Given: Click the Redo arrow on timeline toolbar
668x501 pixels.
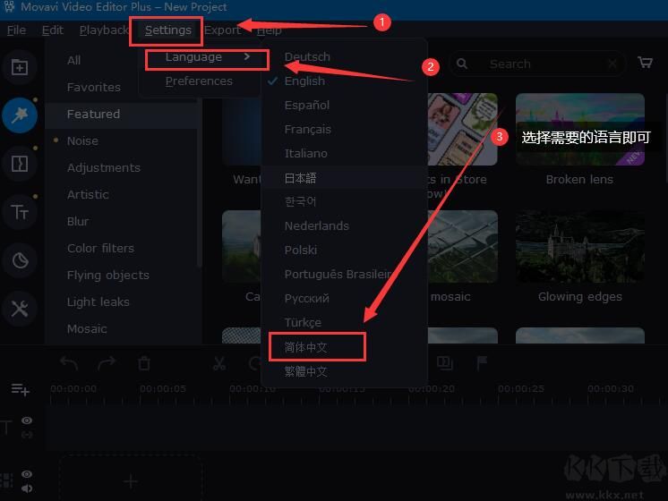Looking at the screenshot, I should coord(107,363).
